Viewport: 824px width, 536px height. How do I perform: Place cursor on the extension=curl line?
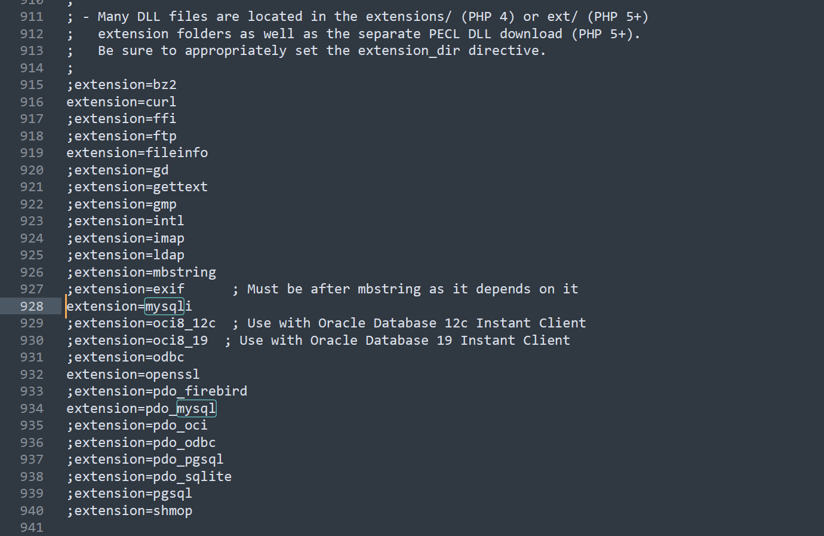121,102
